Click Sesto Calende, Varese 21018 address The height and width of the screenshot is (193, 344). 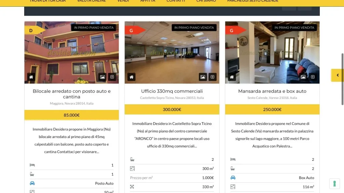[272, 98]
